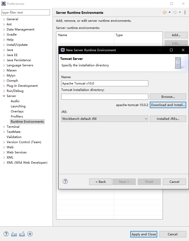Image resolution: width=189 pixels, height=241 pixels.
Task: Click the Name column header
Action: 85,35
